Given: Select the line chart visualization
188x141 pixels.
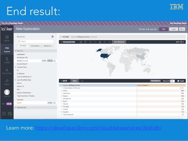Looking at the screenshot, I should pyautogui.click(x=95, y=42).
